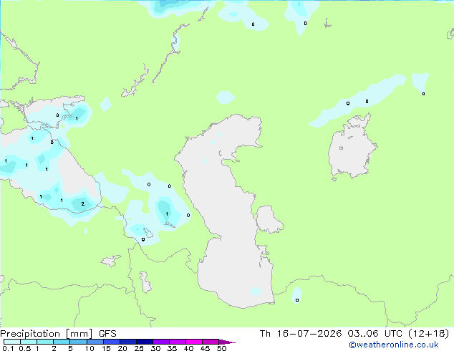Click the purple arrow tip beyond 50 on legend
Screen dimensions: 454x351
227,342
